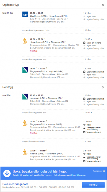This screenshot has height=192, width=107.
Task: Click Wi-Fi icon for Stockholm–Köpenhamn flight
Action: pyautogui.click(x=84, y=16)
